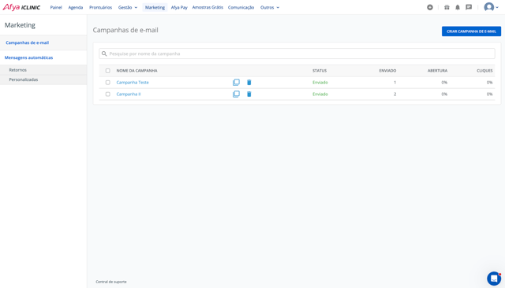505x288 pixels.
Task: Open Personalizadas in the sidebar
Action: click(x=23, y=79)
